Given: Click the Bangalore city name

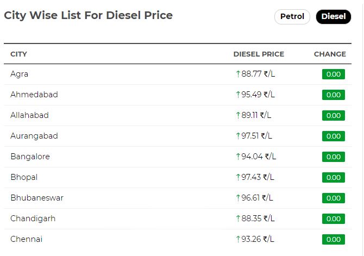Looking at the screenshot, I should coord(30,157).
